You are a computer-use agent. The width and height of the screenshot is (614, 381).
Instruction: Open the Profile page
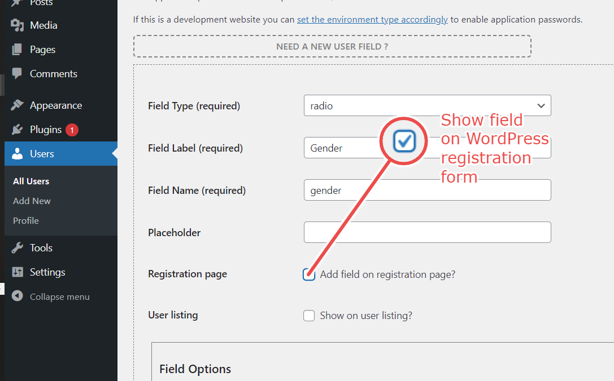(25, 220)
